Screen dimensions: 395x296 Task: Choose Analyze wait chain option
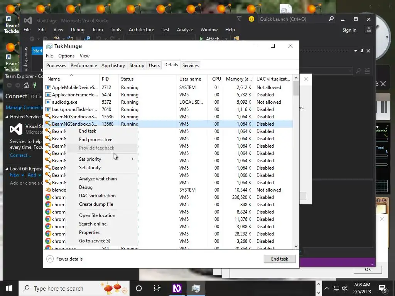coord(98,179)
